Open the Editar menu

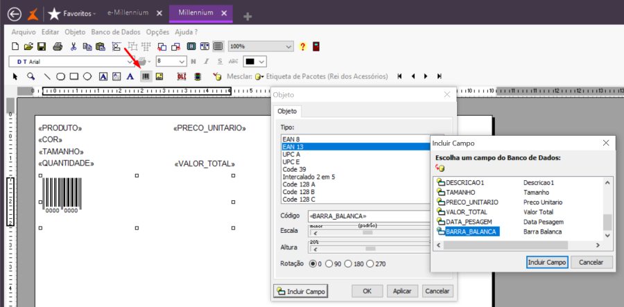(51, 32)
